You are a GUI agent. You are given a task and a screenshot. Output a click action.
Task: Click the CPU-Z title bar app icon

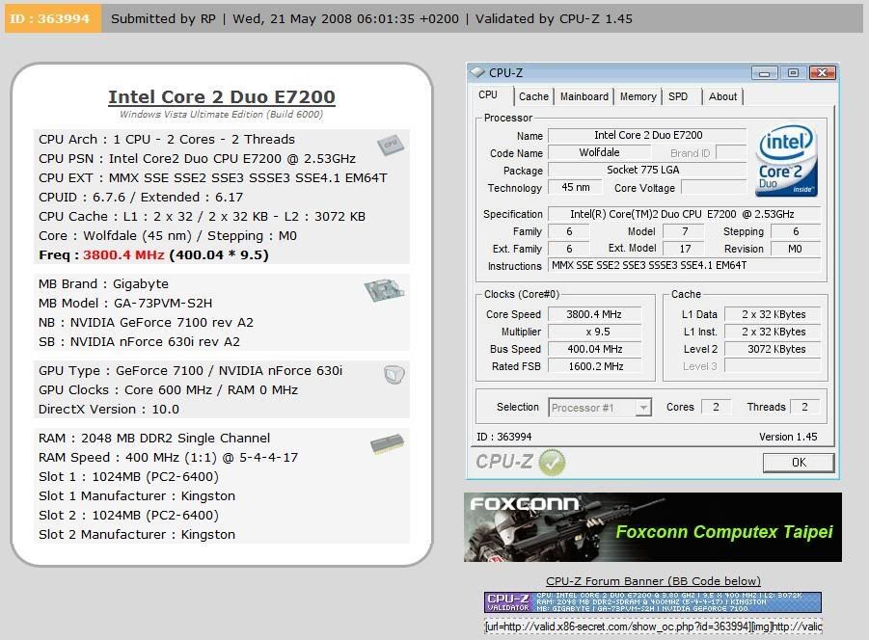477,72
